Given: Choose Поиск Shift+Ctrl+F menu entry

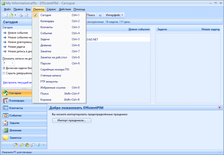Looking at the screenshot, I should [x=59, y=94].
